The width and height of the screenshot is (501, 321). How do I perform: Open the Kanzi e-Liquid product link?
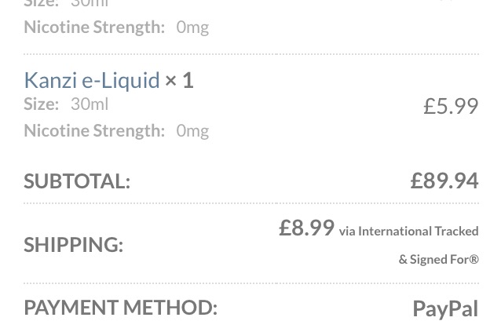pos(91,80)
